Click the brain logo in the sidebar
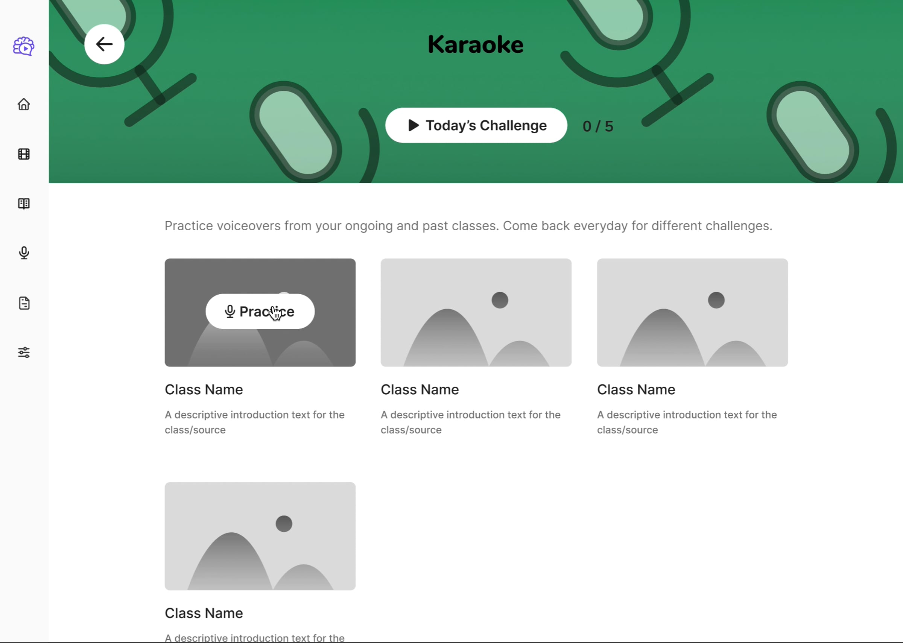 point(24,47)
